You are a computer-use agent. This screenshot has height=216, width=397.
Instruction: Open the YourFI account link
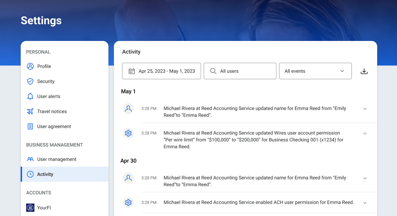[x=44, y=208]
